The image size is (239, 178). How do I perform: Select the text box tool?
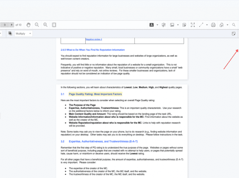[193, 25]
